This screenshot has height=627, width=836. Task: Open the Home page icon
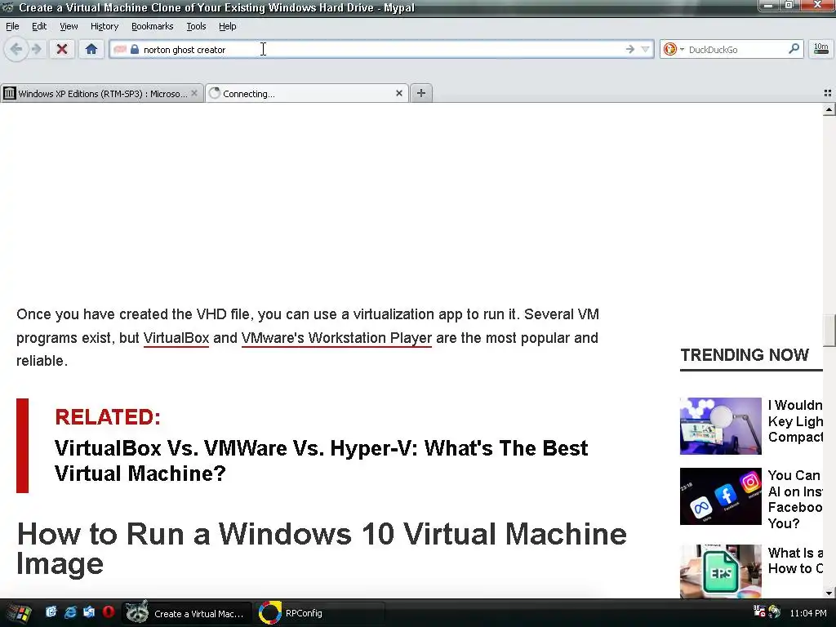(91, 50)
